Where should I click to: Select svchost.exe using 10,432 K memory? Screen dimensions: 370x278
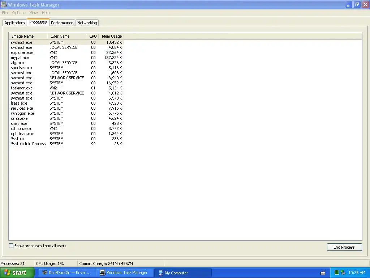click(66, 42)
